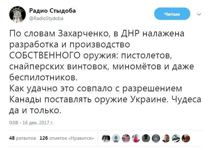Image resolution: width=212 pixels, height=150 pixels.
Task: Click the fifth liker avatar
Action: pyautogui.click(x=146, y=138)
